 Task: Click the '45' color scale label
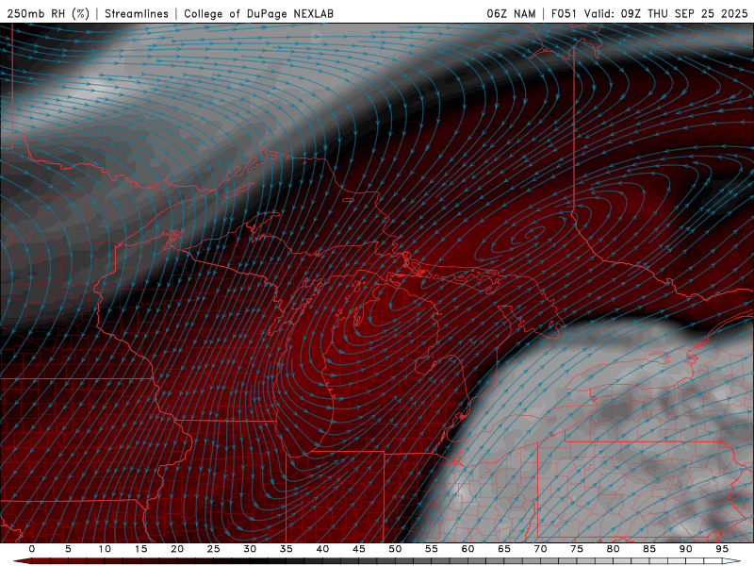click(359, 549)
